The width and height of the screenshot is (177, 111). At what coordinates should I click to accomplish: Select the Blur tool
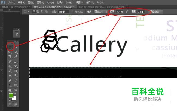pyautogui.click(x=10, y=75)
